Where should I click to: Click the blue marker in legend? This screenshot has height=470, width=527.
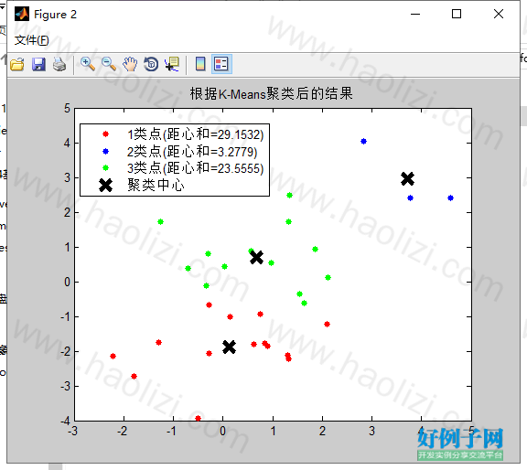(x=105, y=151)
